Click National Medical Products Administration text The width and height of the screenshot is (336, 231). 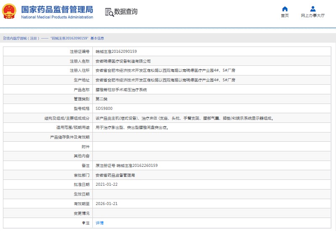coord(57,17)
